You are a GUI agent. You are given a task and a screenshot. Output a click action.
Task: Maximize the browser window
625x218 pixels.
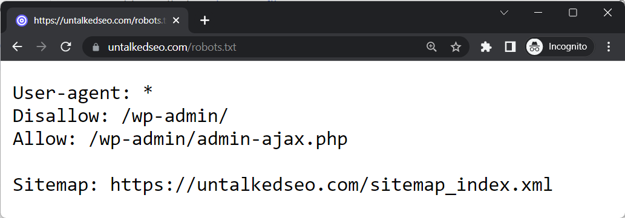pos(573,13)
